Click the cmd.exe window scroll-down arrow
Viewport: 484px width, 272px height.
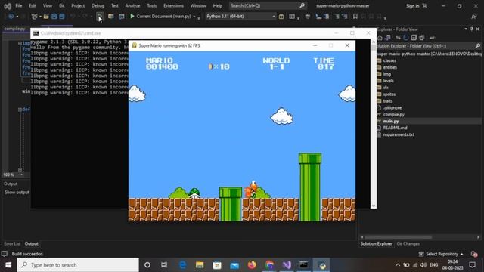pyautogui.click(x=374, y=206)
